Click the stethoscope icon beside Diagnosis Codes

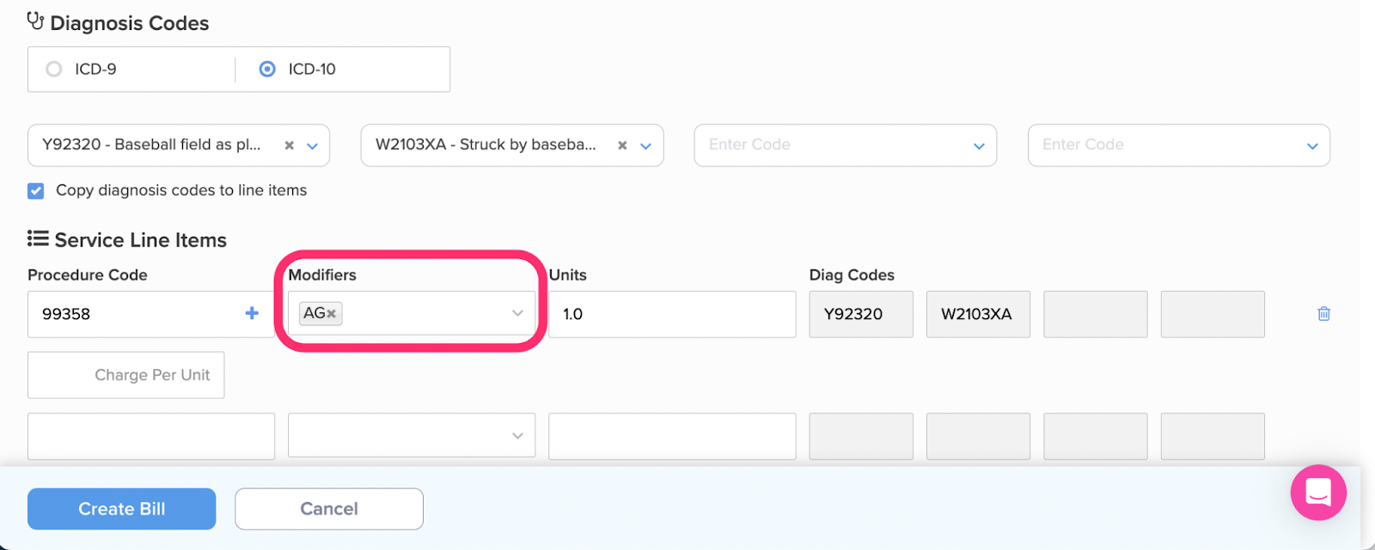(36, 22)
